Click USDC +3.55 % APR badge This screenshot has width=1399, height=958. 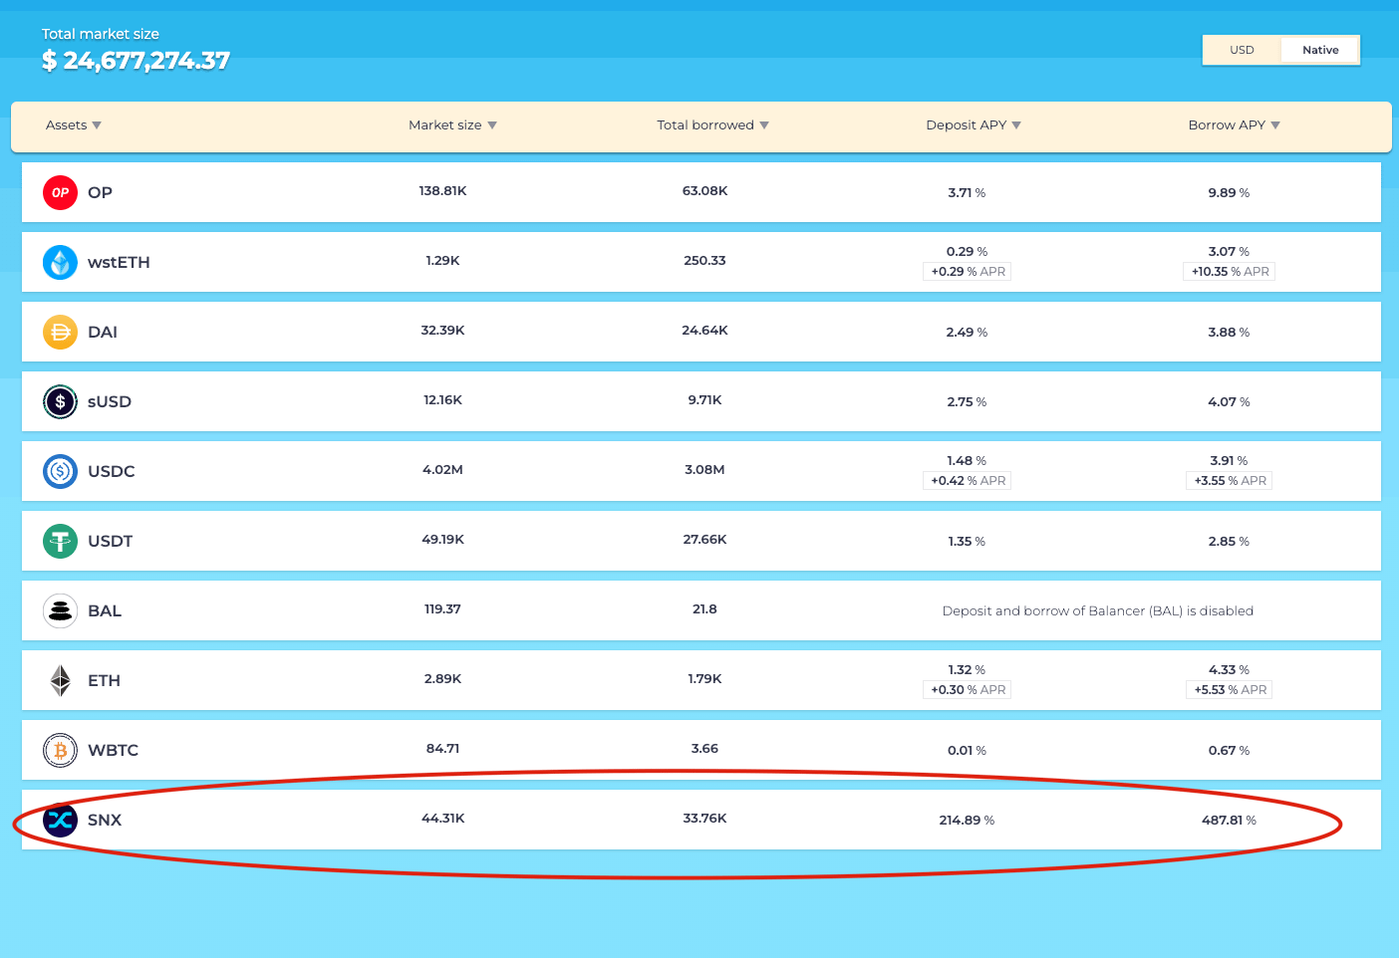pyautogui.click(x=1230, y=480)
